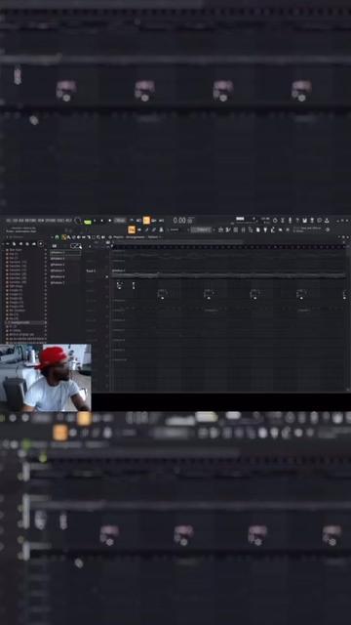Select the Zoom tool in the playlist toolbar
Screen dimensions: 351x625
point(98,236)
